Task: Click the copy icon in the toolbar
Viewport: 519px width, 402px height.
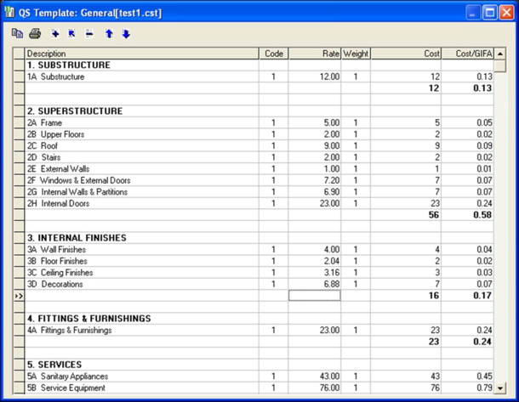Action: point(17,34)
